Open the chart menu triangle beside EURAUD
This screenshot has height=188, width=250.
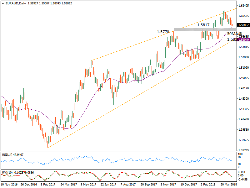point(3,3)
